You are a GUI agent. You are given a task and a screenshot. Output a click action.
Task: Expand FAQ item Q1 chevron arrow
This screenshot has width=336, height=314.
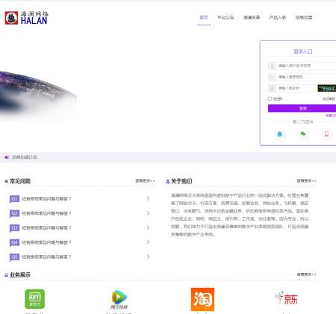tap(148, 198)
